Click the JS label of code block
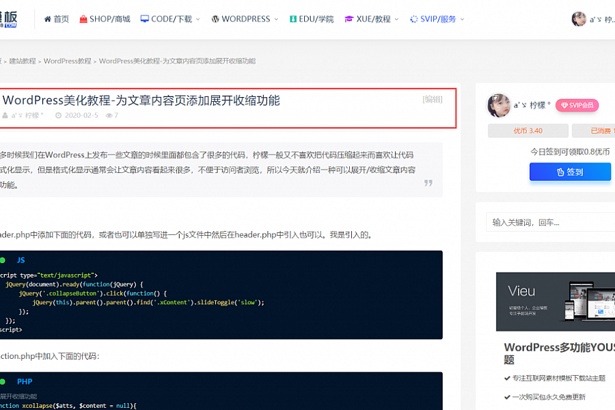 (20, 260)
